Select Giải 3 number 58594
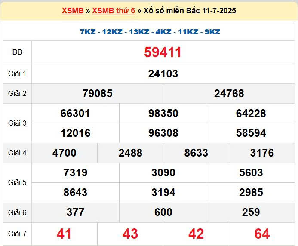Viewport: 298px width, 246px height. point(251,133)
